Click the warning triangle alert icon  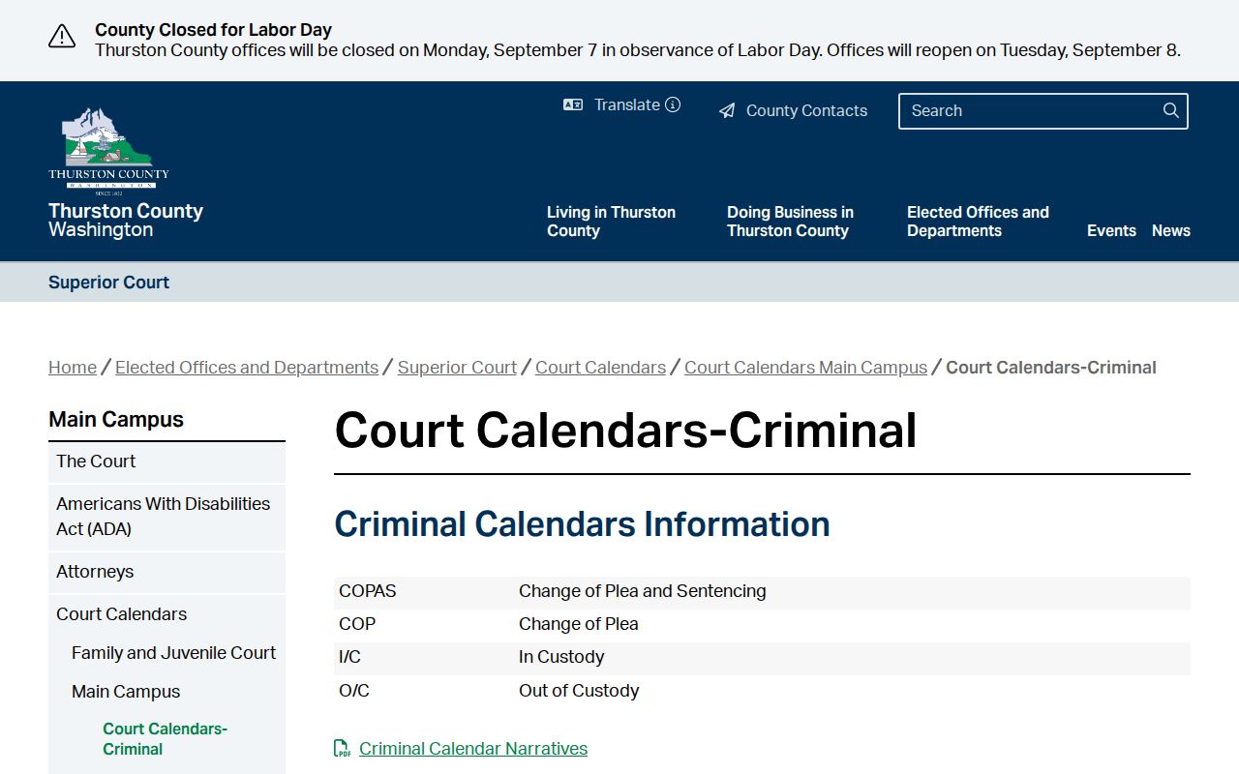tap(62, 37)
